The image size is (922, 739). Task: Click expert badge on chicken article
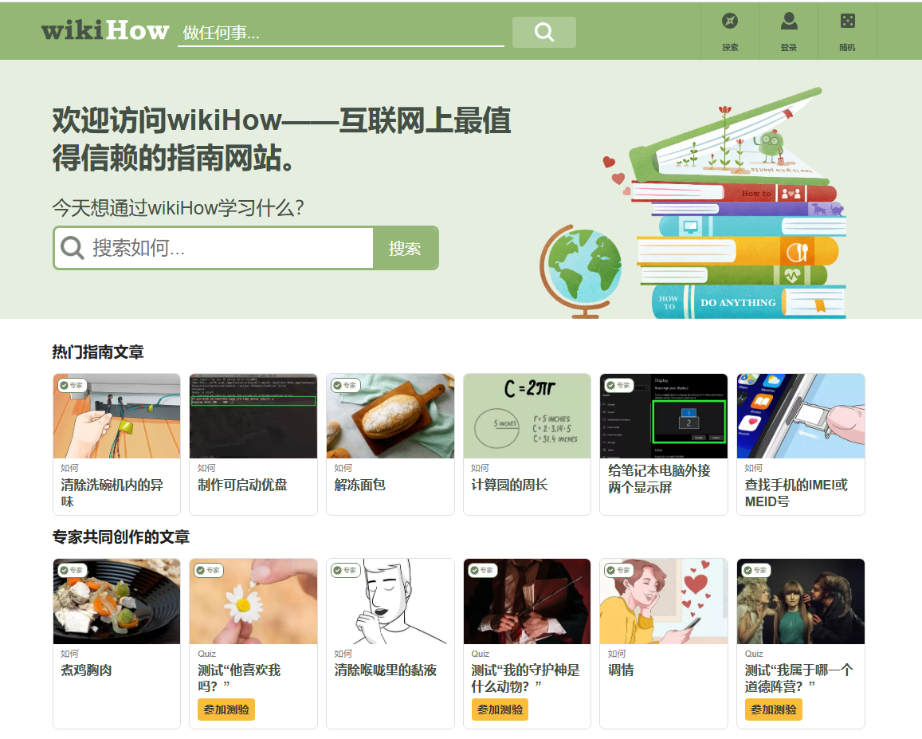coord(72,570)
